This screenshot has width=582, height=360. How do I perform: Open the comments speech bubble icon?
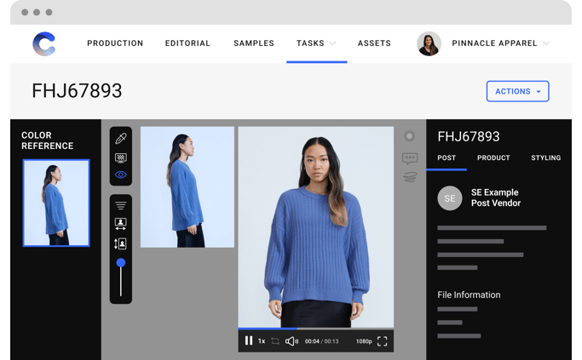tap(410, 158)
